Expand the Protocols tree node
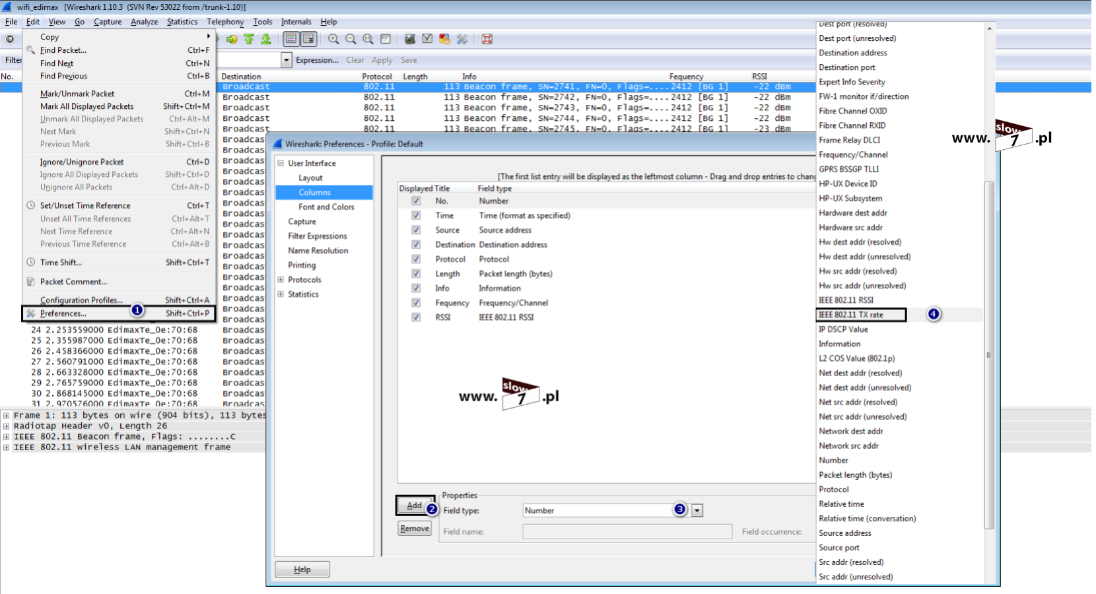Screen dimensions: 1096x594 [x=281, y=279]
